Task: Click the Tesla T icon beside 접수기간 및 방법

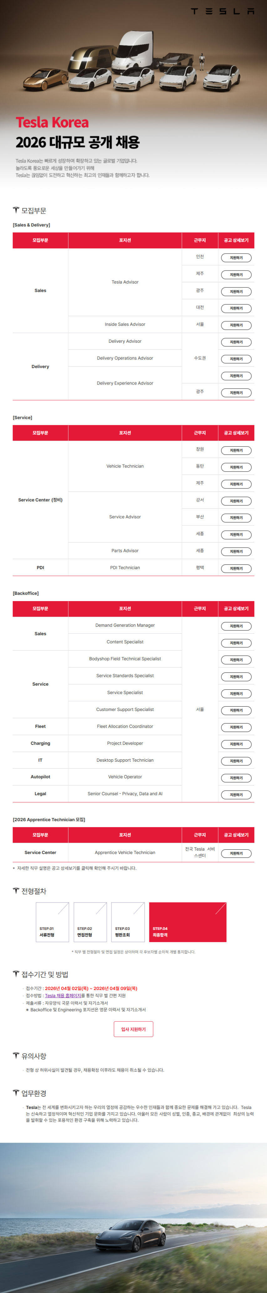Action: 16,974
